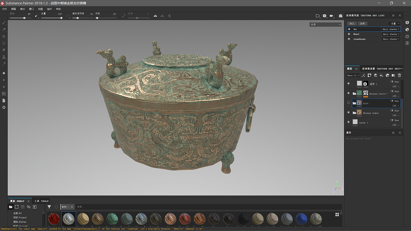Open the 材质 viewport mode dropdown
Image resolution: width=411 pixels, height=231 pixels.
tap(326, 24)
